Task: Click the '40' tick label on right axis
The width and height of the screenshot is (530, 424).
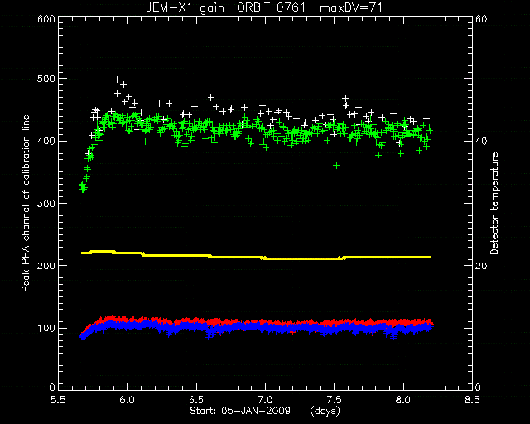Action: (x=481, y=142)
